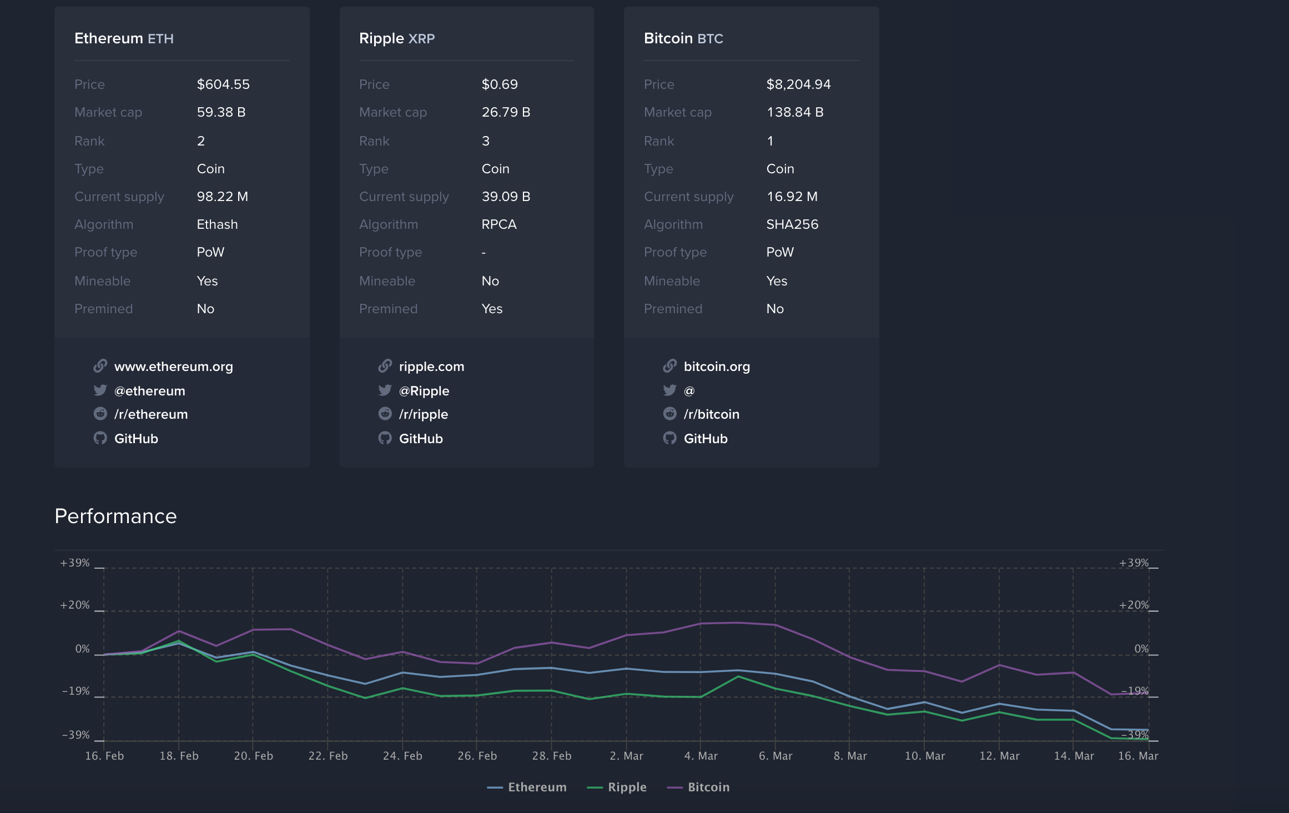The image size is (1289, 813).
Task: Open Ripple's GitHub link
Action: [421, 438]
